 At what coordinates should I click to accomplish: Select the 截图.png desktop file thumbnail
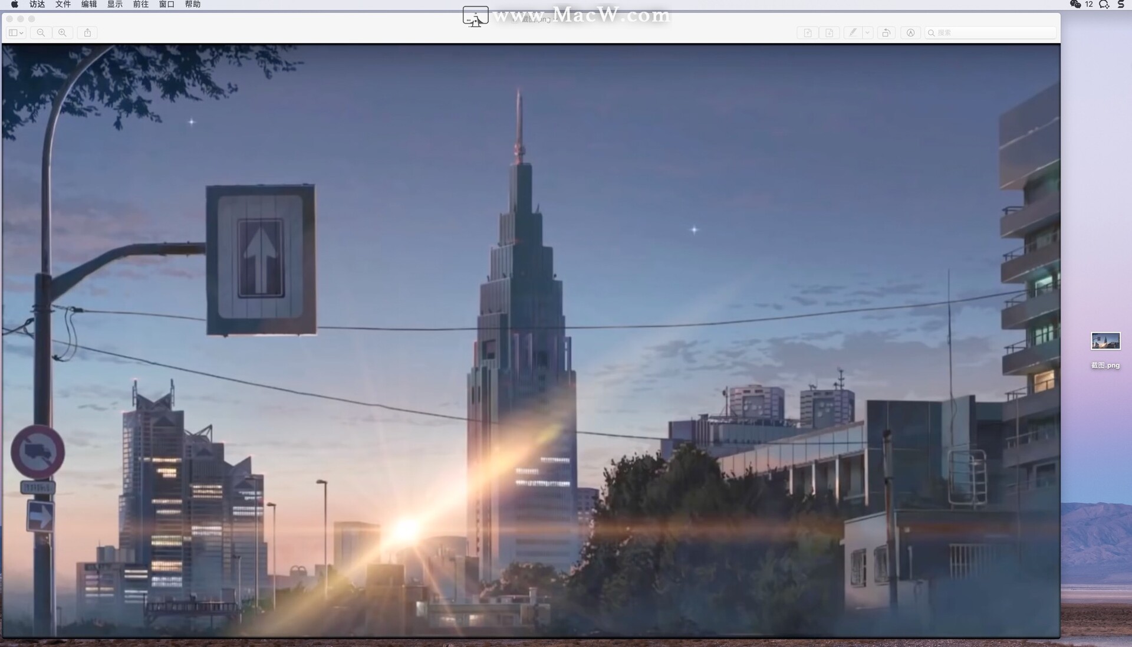click(x=1105, y=341)
